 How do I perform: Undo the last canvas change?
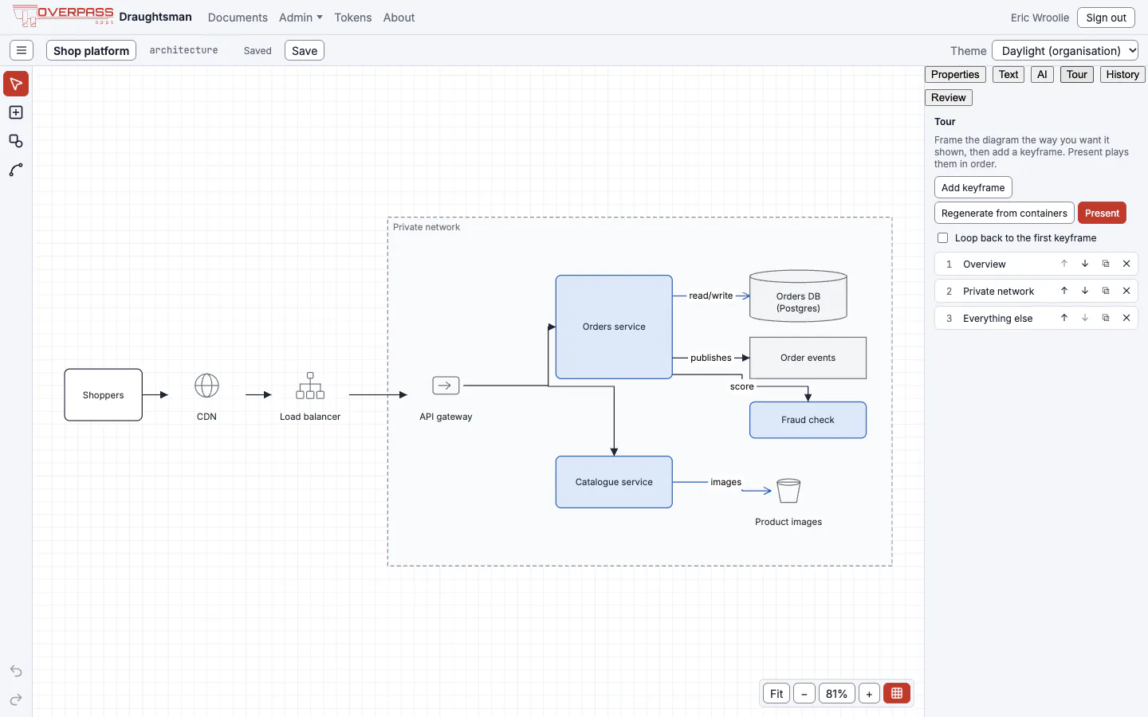coord(16,671)
